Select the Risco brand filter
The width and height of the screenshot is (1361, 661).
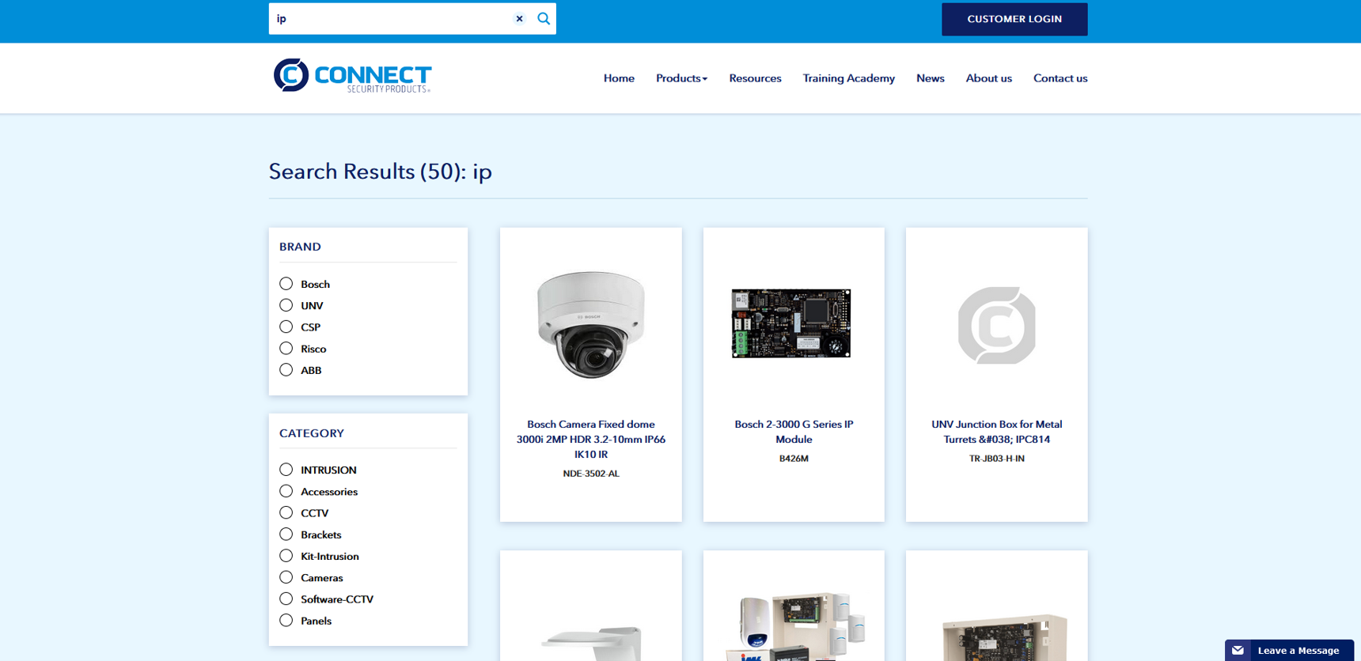point(286,349)
